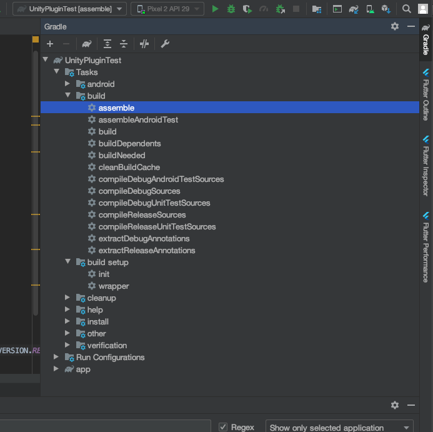Toggle Gradle offline mode icon
Screen dimensions: 433x432
[144, 44]
